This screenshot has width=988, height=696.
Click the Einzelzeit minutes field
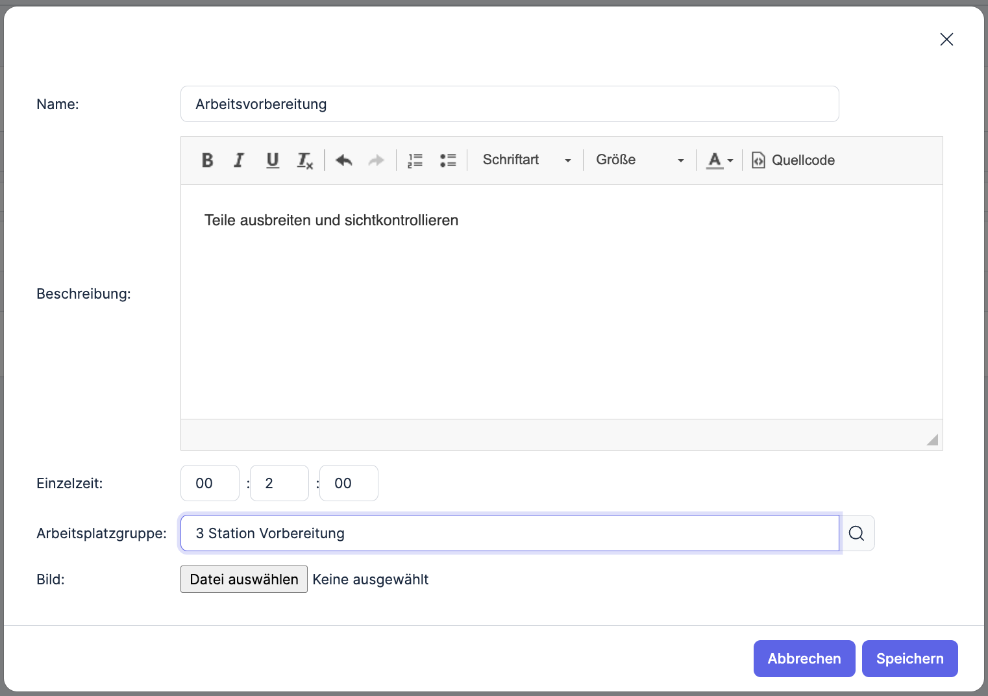279,483
